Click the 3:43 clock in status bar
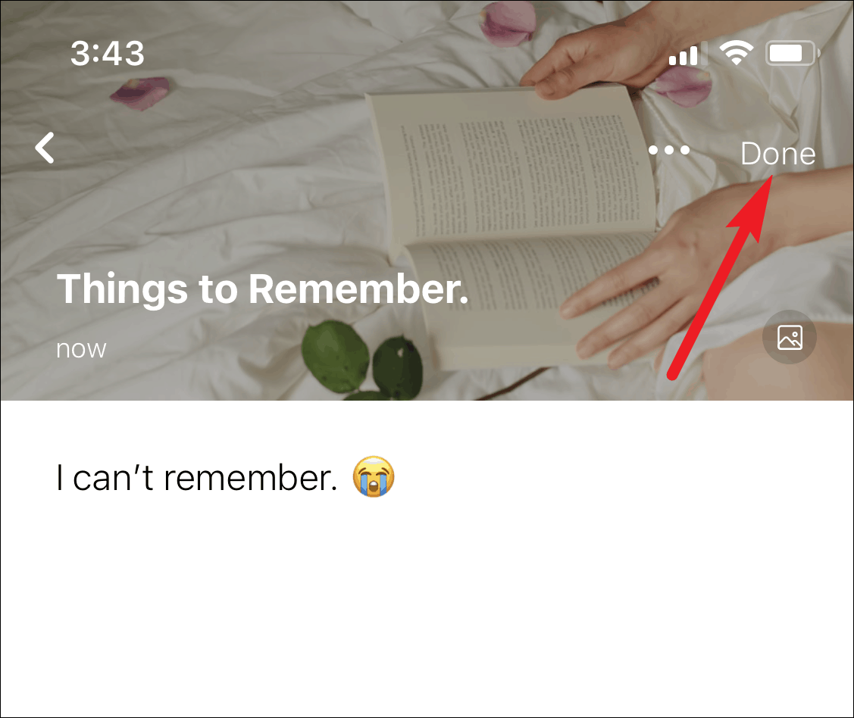 coord(108,53)
